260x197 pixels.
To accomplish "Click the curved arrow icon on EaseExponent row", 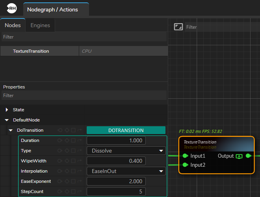I will coord(80,181).
